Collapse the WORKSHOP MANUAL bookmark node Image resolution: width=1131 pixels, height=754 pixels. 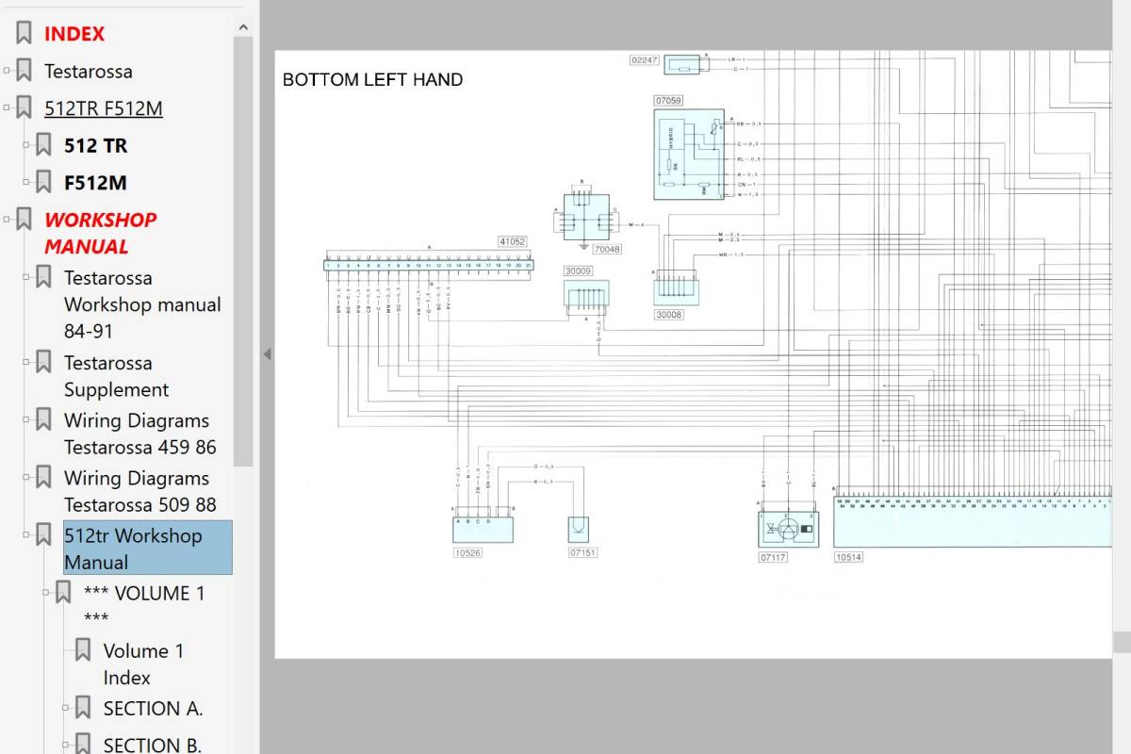(x=7, y=220)
